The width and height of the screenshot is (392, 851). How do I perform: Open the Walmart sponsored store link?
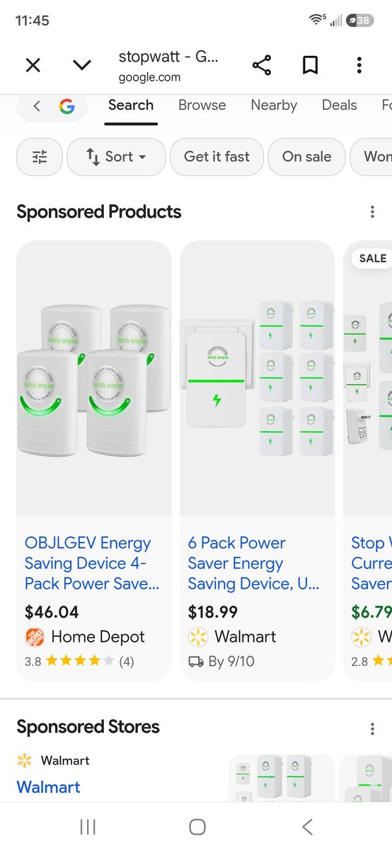tap(48, 787)
